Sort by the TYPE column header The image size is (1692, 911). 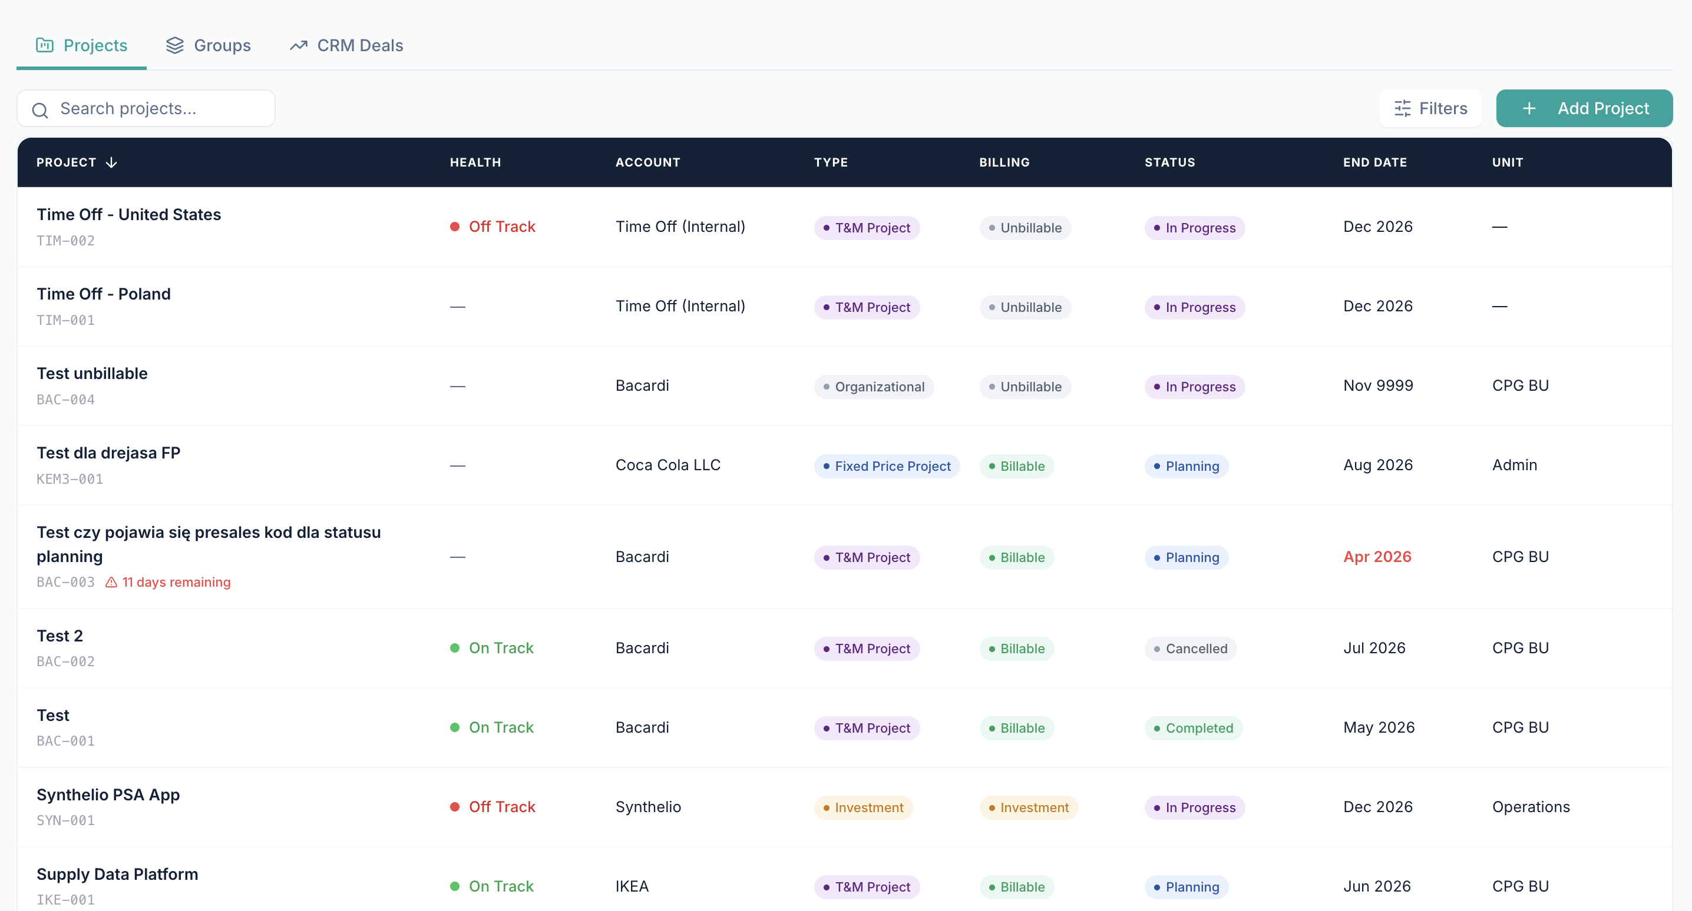831,162
